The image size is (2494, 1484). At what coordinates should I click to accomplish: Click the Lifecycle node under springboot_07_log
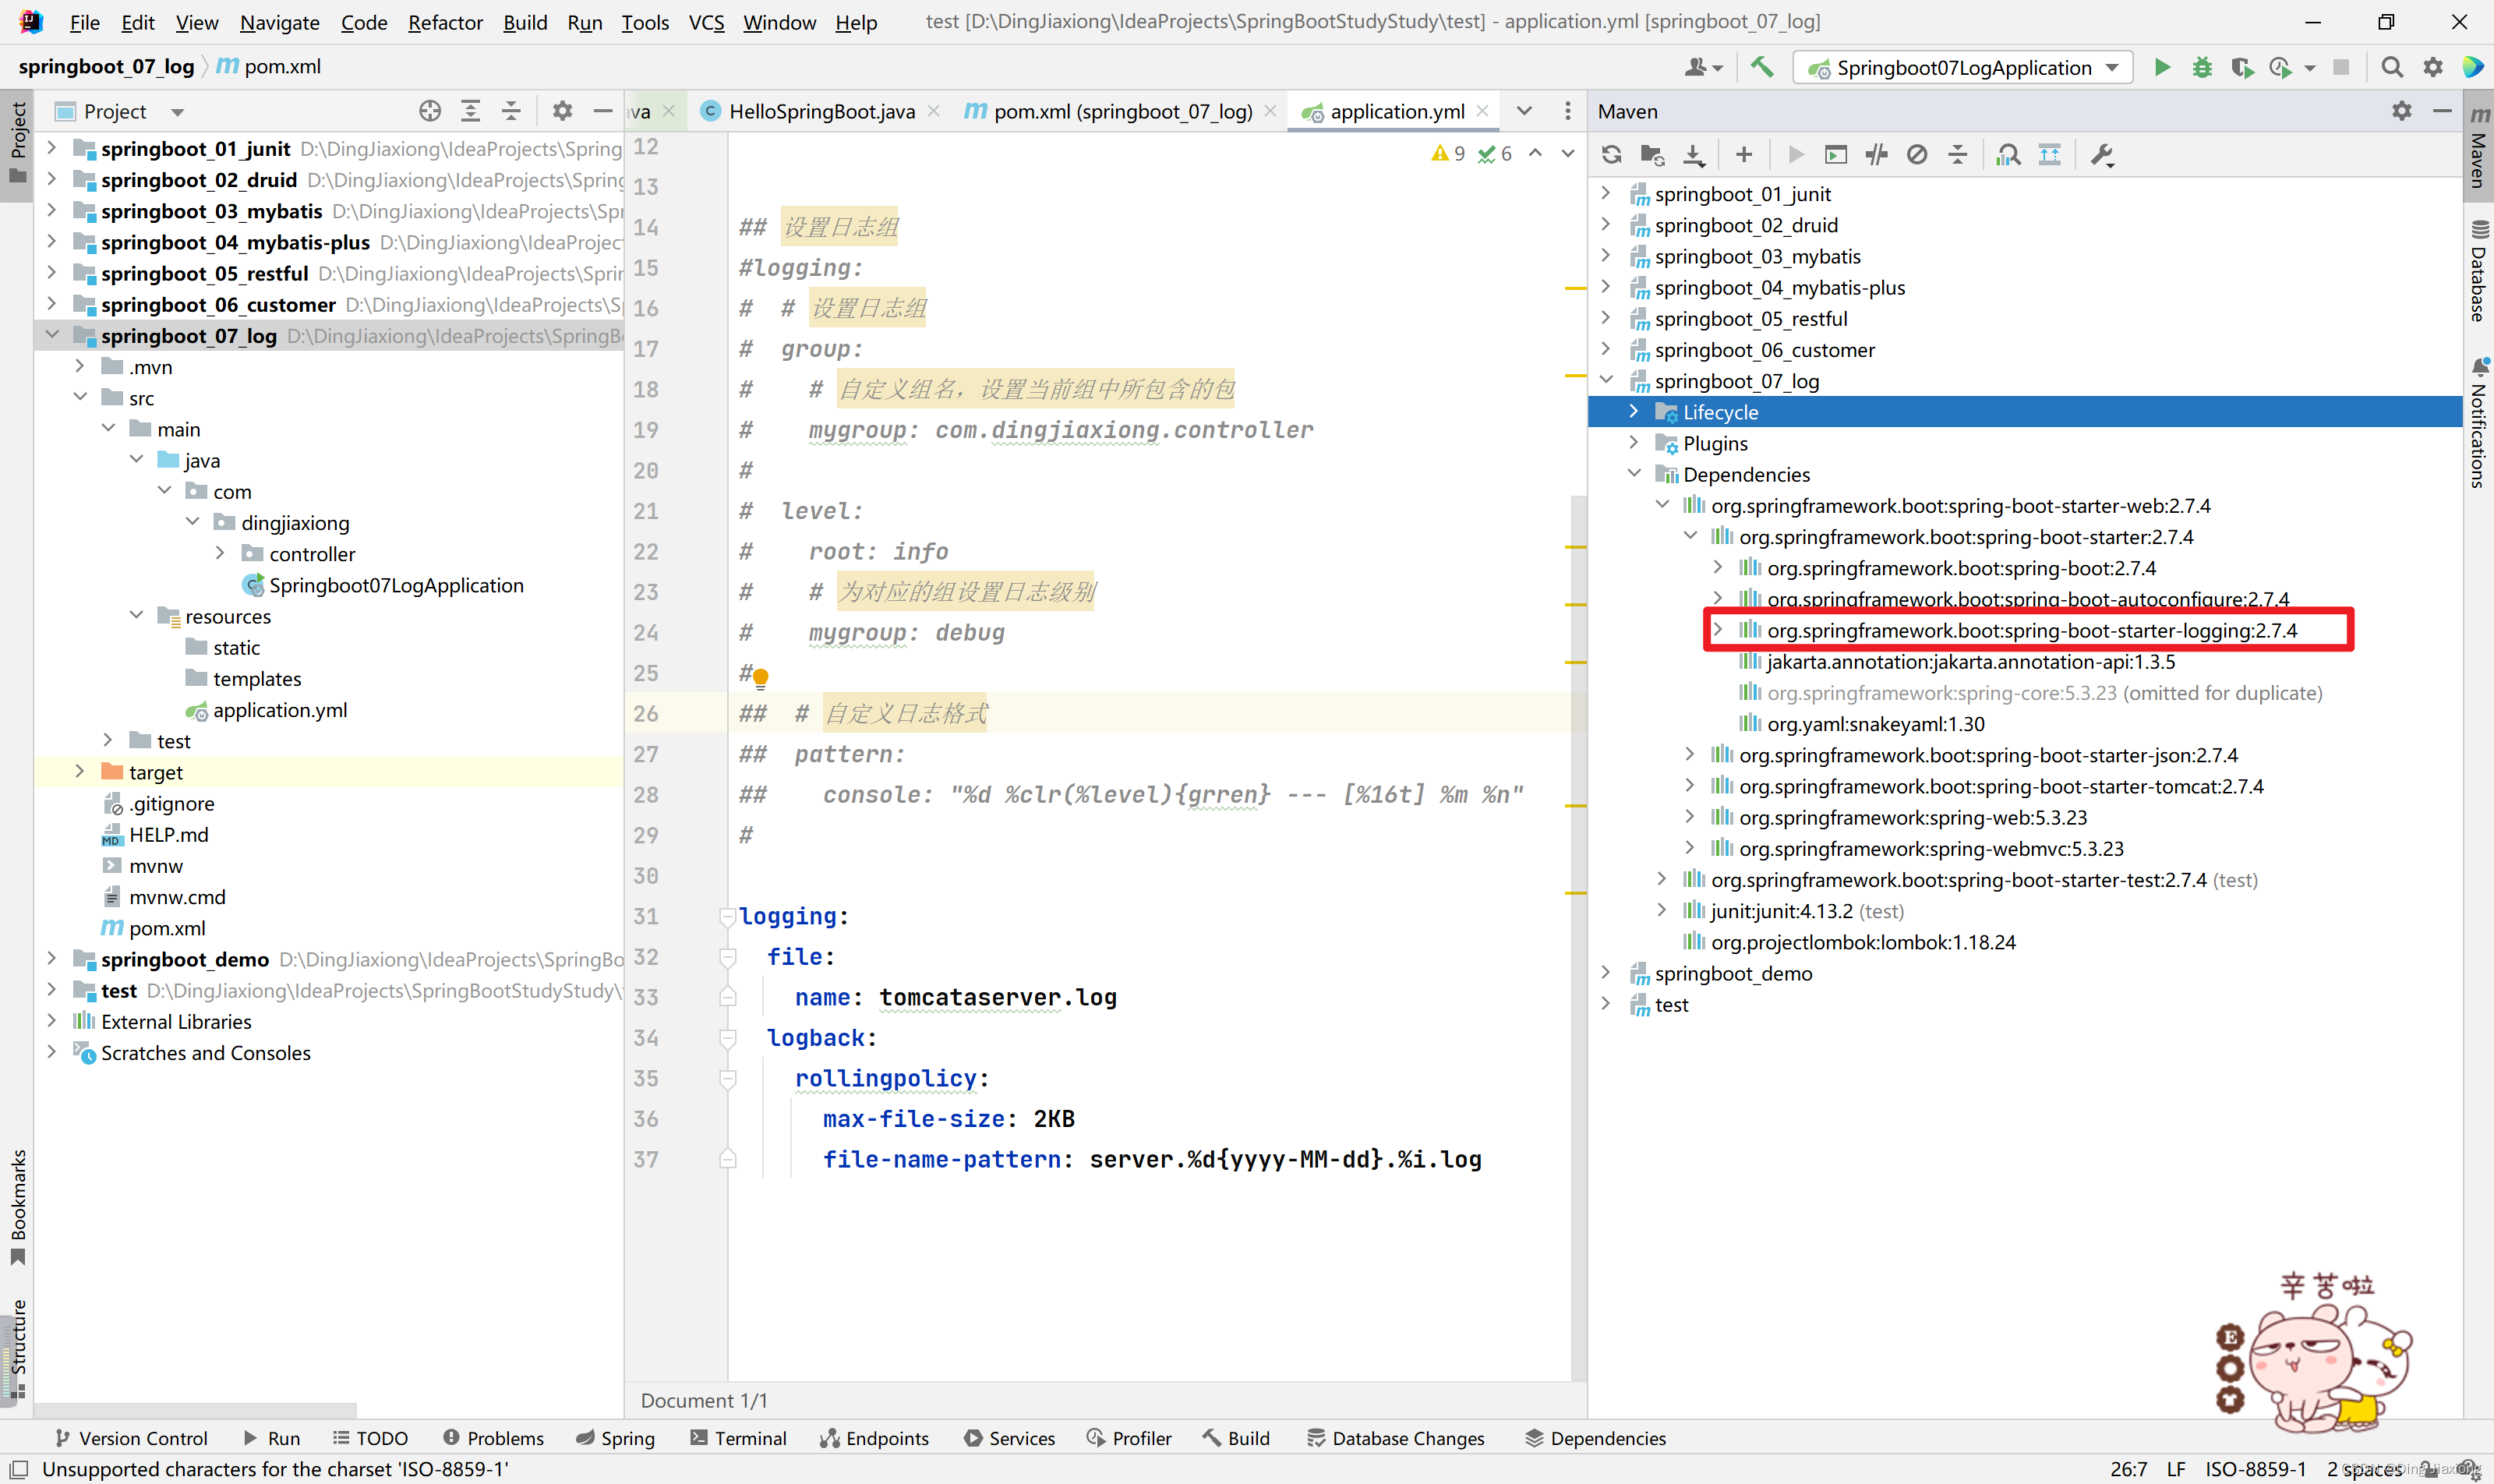1724,412
